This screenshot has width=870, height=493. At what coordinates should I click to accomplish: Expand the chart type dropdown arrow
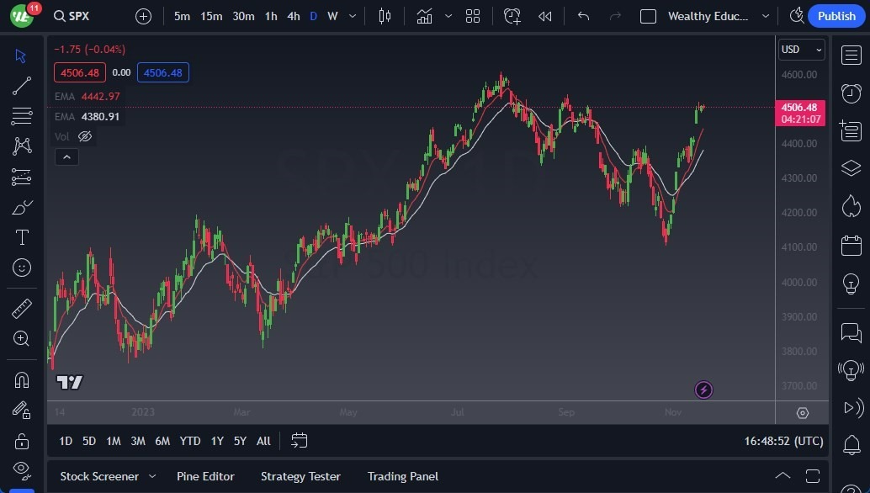(448, 15)
